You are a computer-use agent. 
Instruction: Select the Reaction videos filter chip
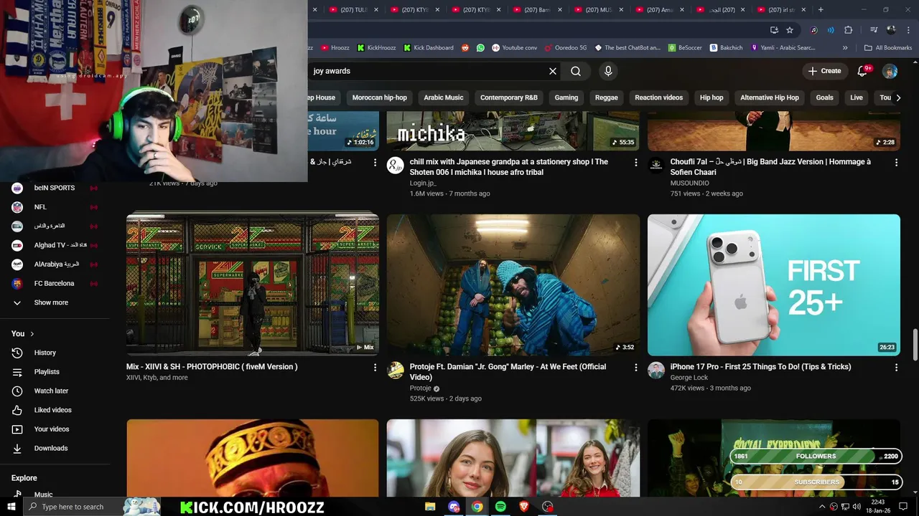(659, 97)
